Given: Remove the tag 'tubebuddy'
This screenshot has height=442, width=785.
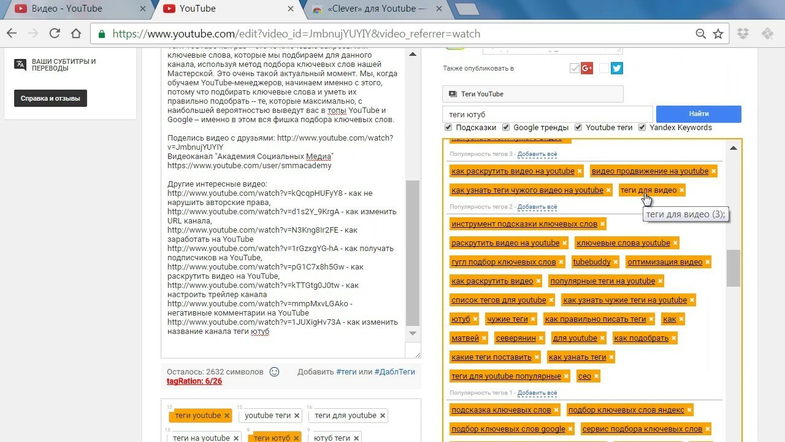Looking at the screenshot, I should point(615,262).
